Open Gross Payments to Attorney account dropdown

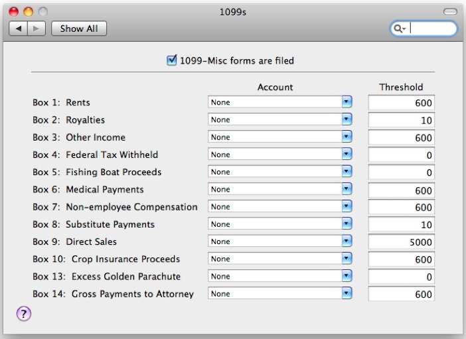(280, 293)
